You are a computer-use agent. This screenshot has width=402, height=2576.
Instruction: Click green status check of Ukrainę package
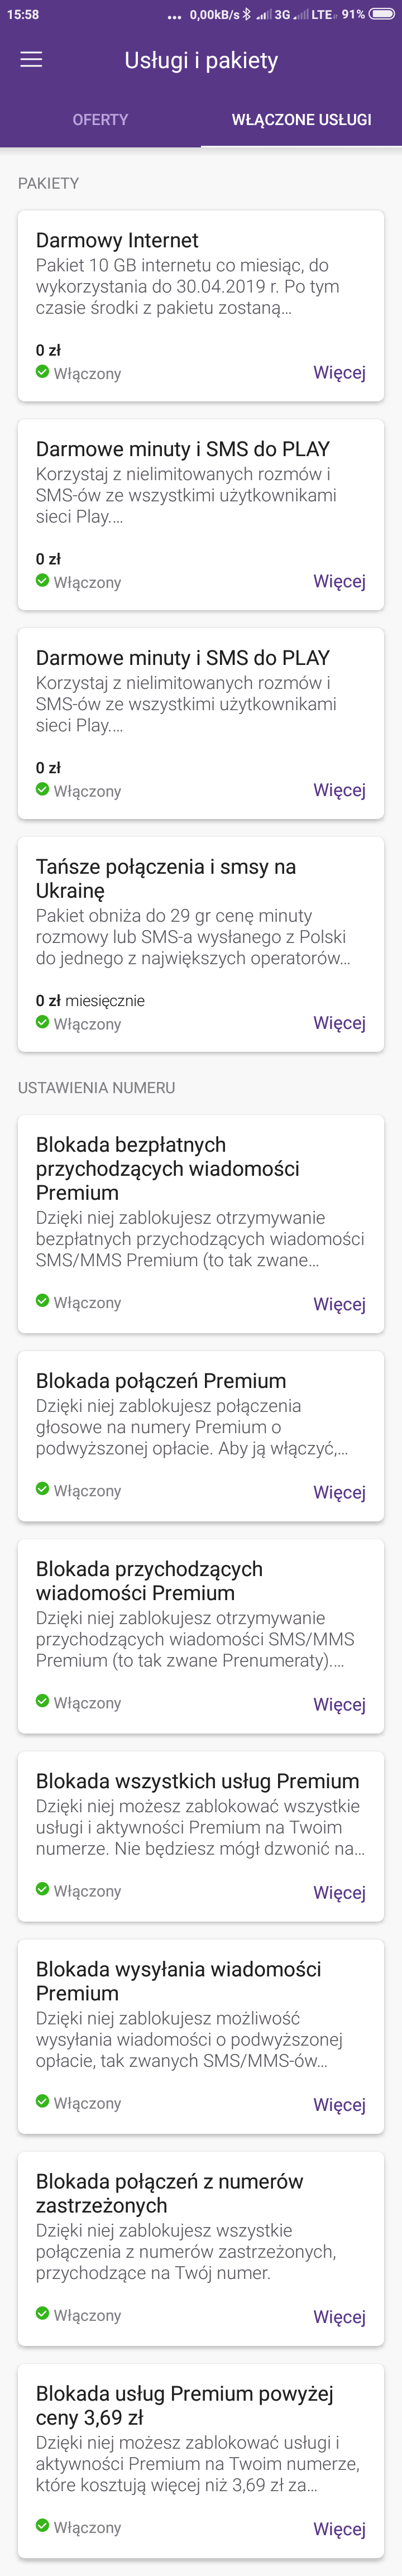pyautogui.click(x=42, y=1022)
